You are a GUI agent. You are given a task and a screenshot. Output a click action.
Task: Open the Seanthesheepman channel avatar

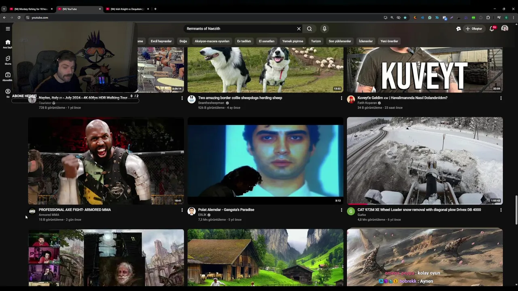tap(192, 99)
